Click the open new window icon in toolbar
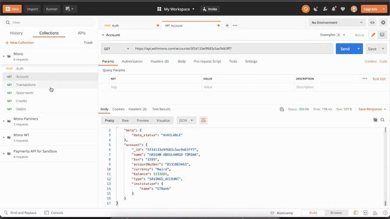Image resolution: width=390 pixels, height=219 pixels. pos(69,9)
